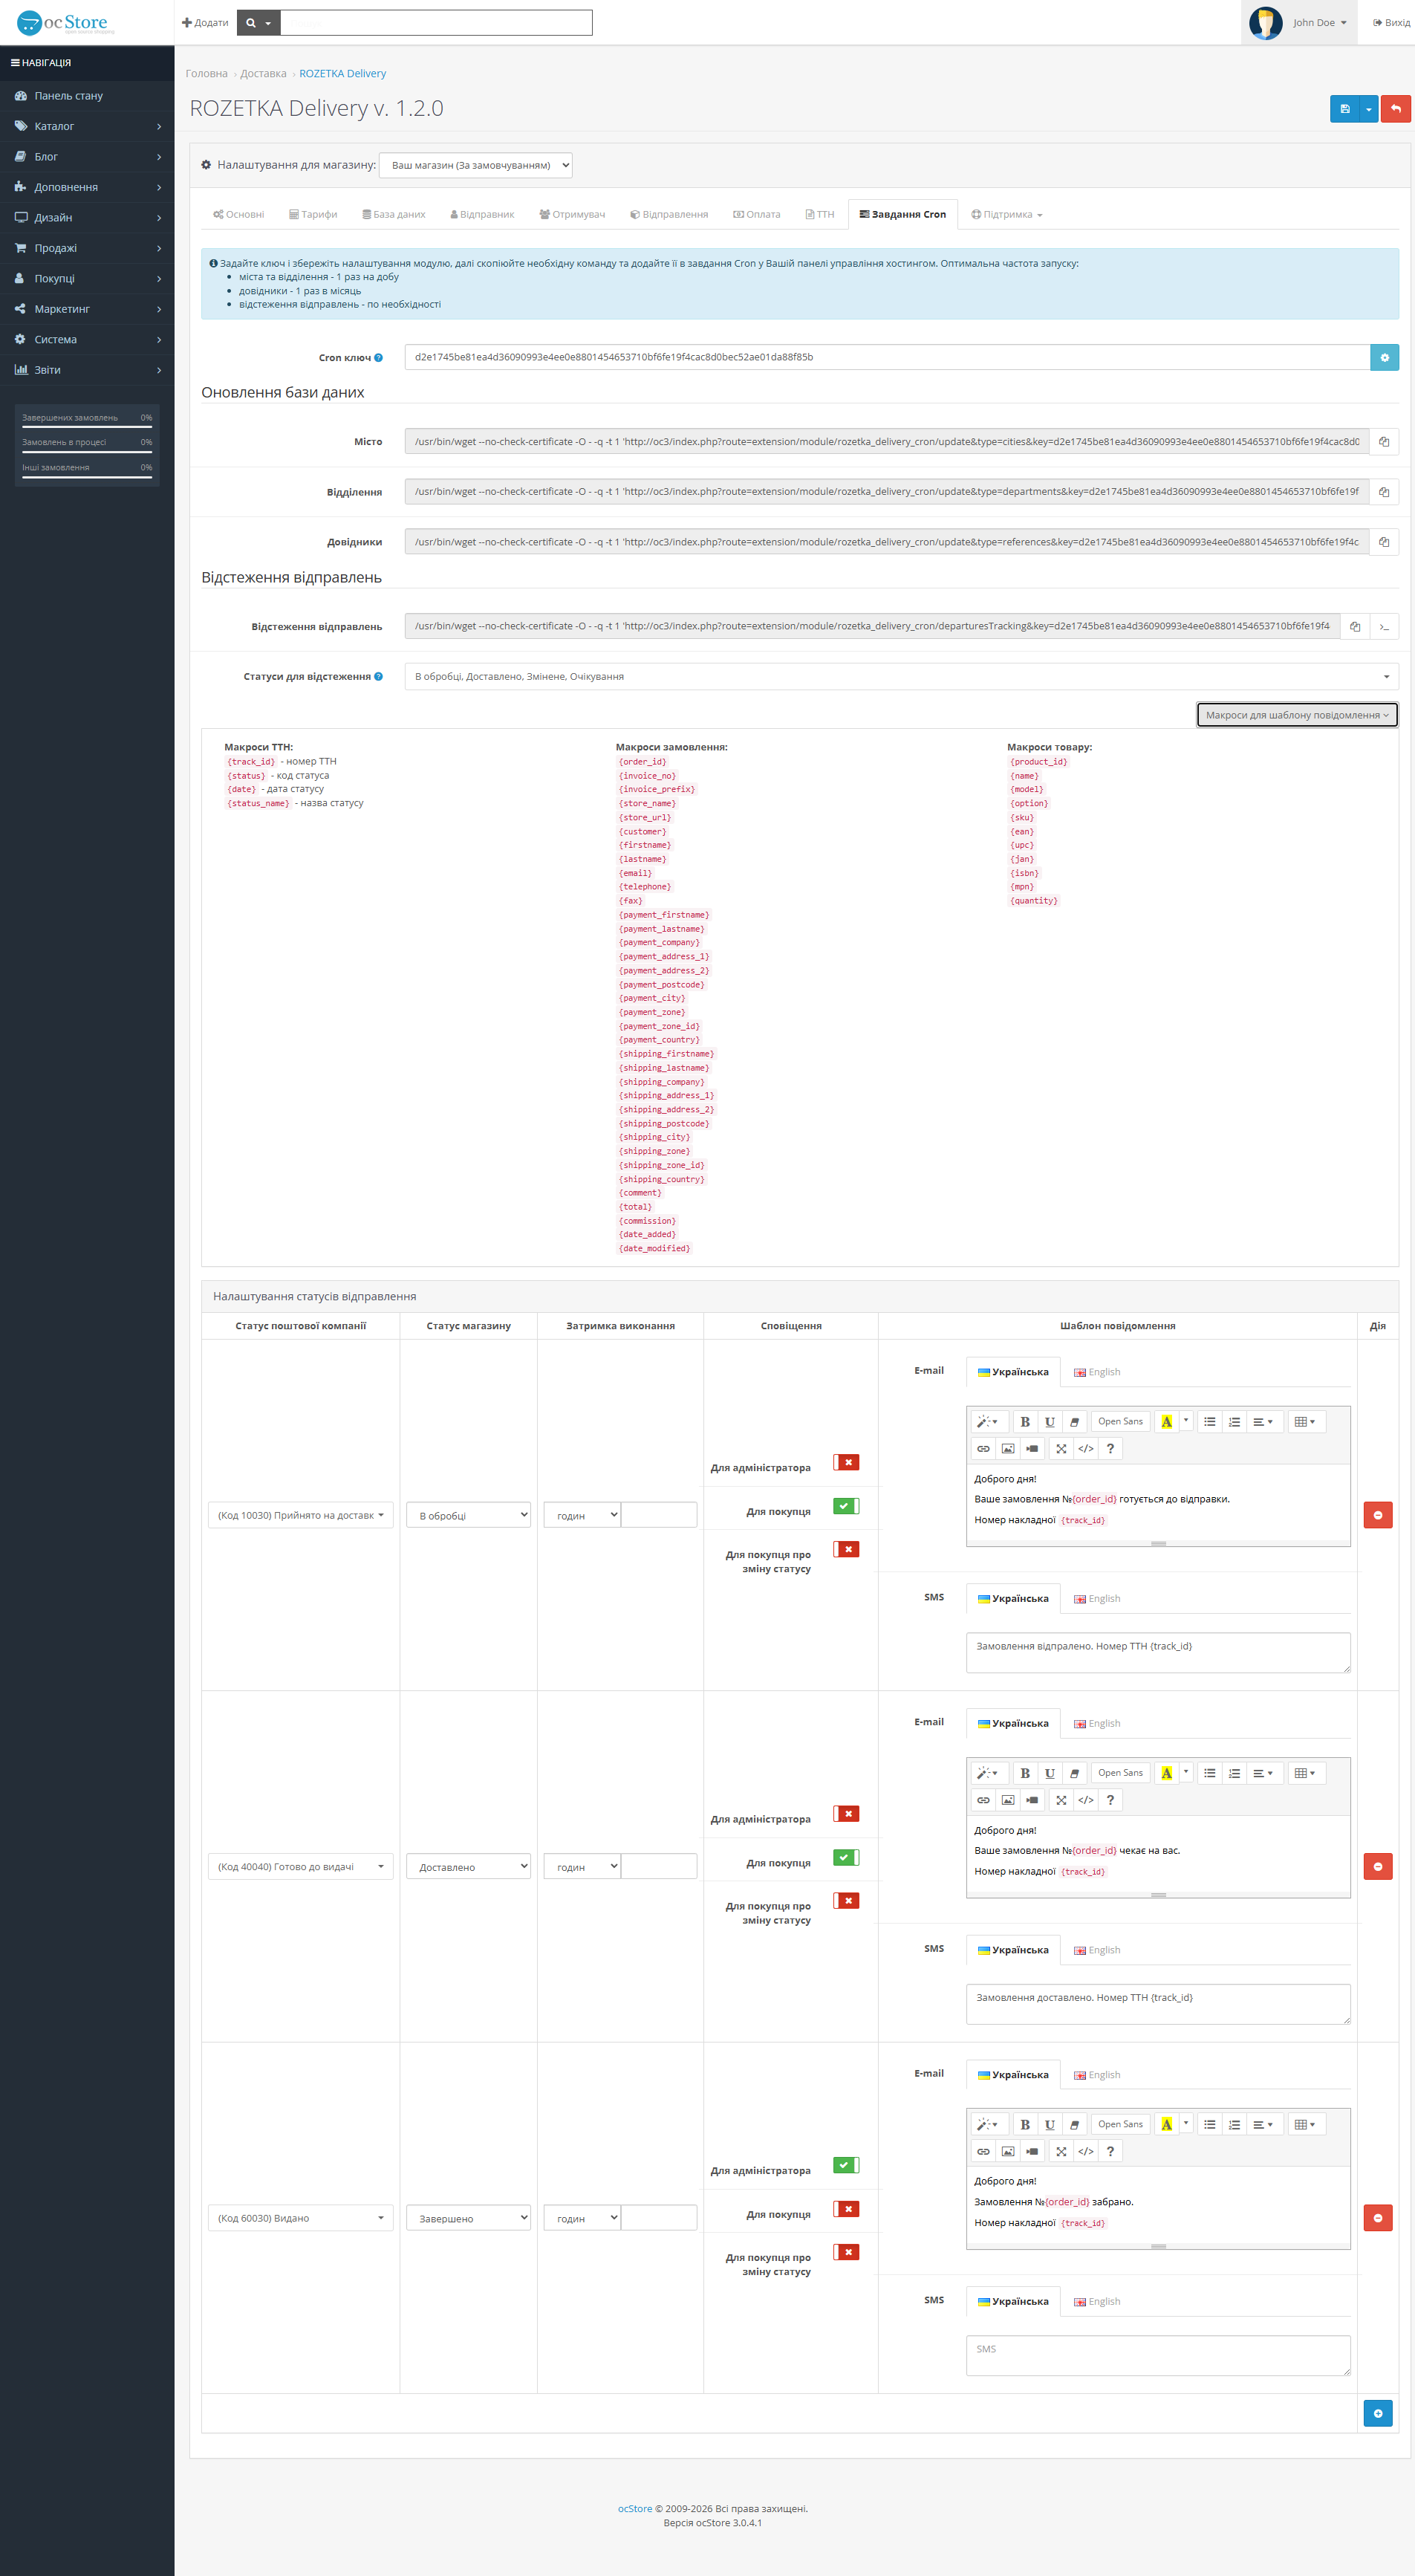Open the ocStore footer link
Screen dimensions: 1415x2576
click(x=635, y=2508)
